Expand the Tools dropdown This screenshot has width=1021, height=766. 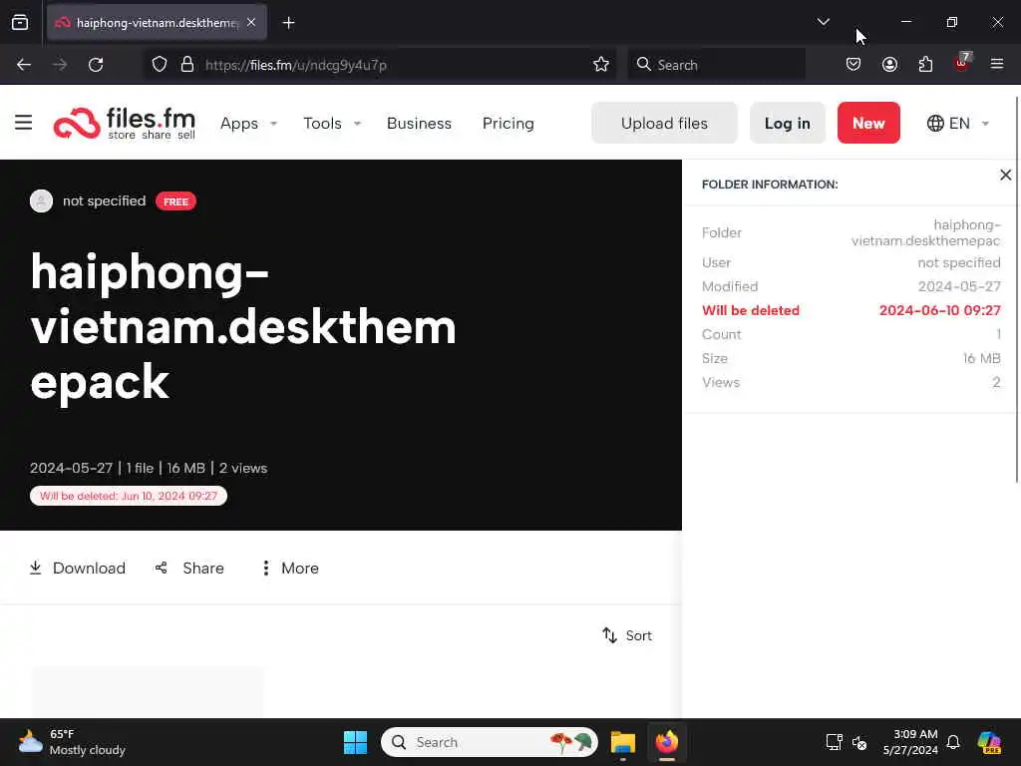(x=332, y=123)
